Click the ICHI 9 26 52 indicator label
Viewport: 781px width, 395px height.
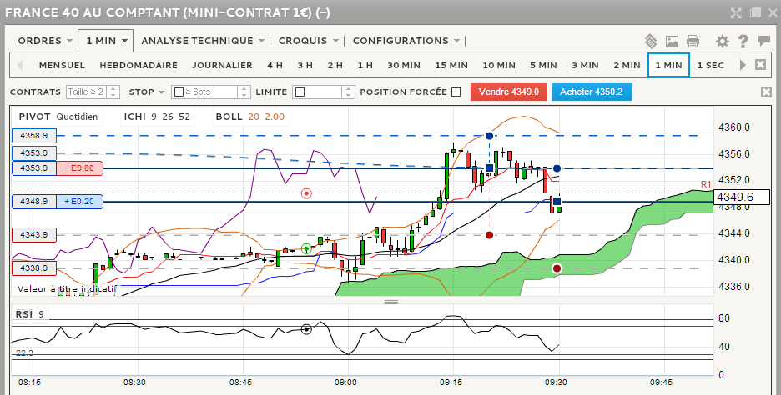pos(157,117)
